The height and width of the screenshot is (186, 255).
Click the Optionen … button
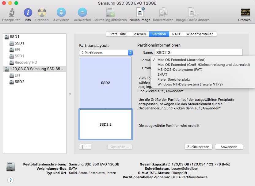click(120, 147)
